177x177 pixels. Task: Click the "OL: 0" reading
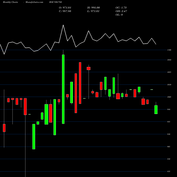[x=119, y=15]
